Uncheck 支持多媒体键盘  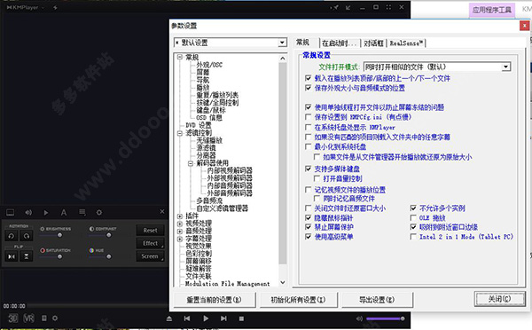(308, 169)
